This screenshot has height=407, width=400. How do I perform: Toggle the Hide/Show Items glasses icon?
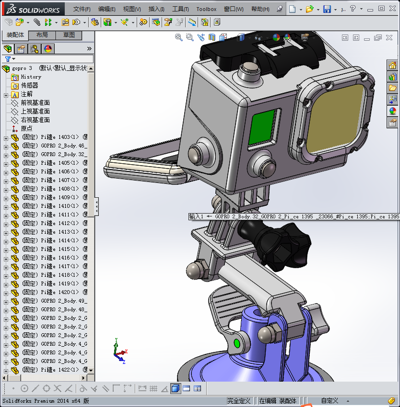259,37
